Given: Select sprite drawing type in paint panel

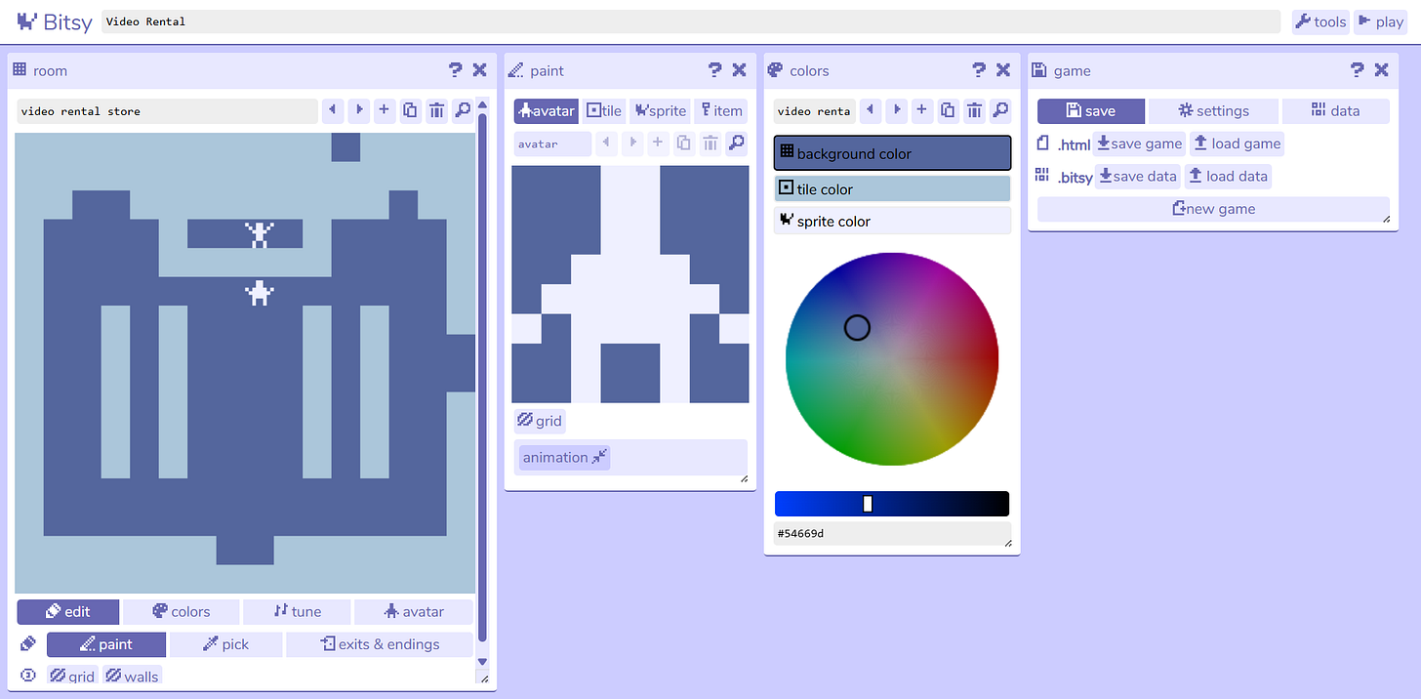Looking at the screenshot, I should 660,111.
